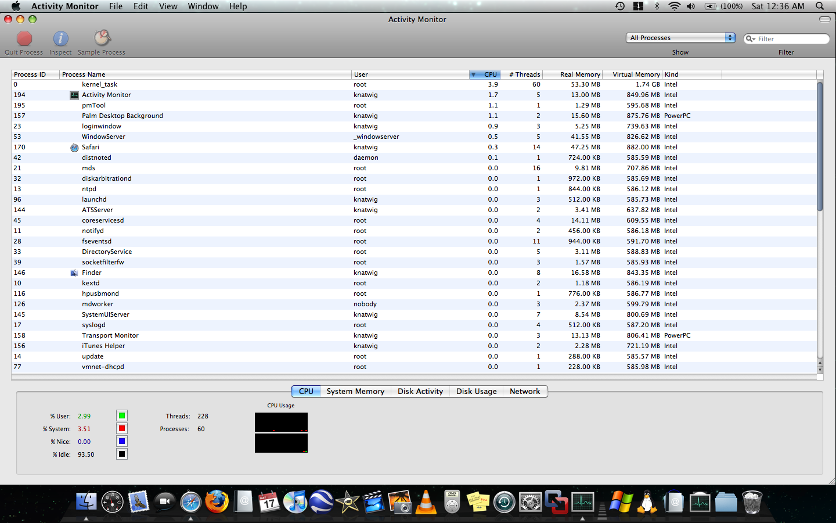836x523 pixels.
Task: Open DVD Player from the Dock
Action: (452, 501)
